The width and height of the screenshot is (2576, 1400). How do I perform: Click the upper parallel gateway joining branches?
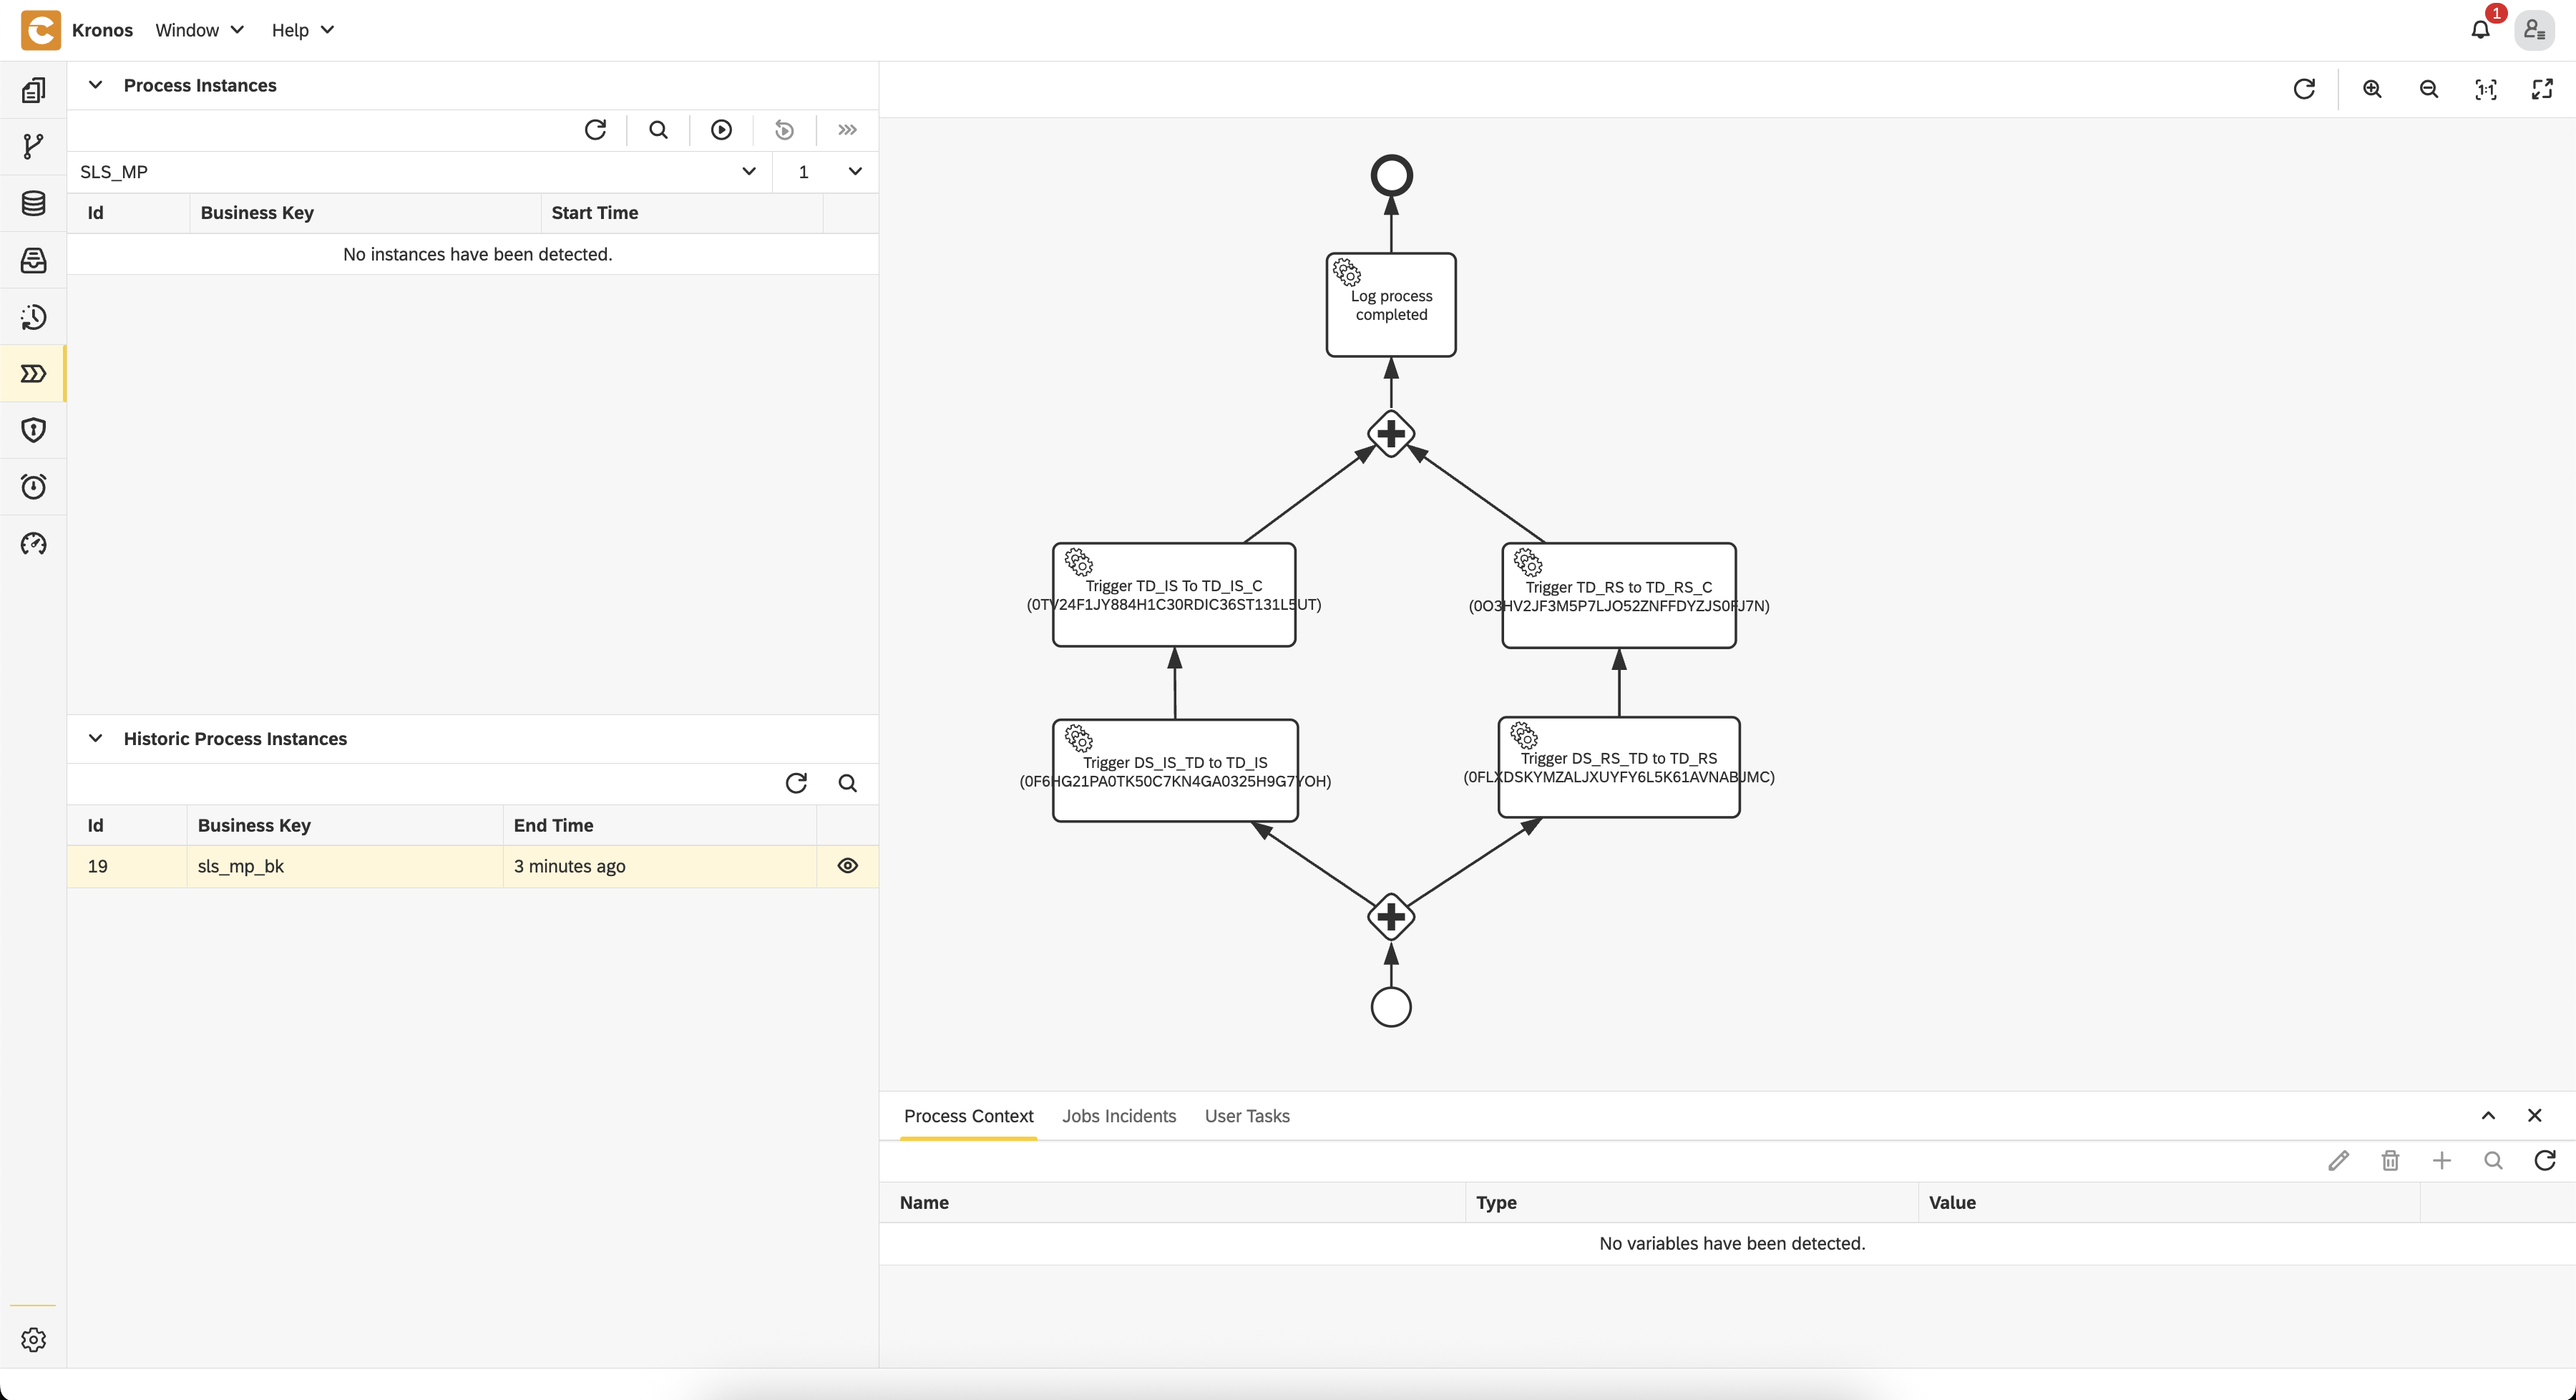[1391, 434]
